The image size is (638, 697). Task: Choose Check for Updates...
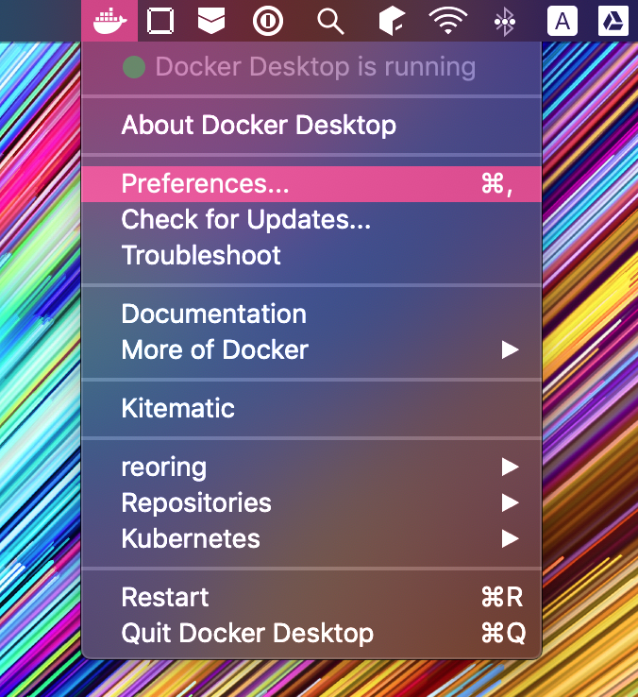(311, 220)
